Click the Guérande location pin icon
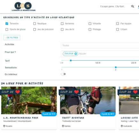139x133 pixels. click(x=122, y=126)
